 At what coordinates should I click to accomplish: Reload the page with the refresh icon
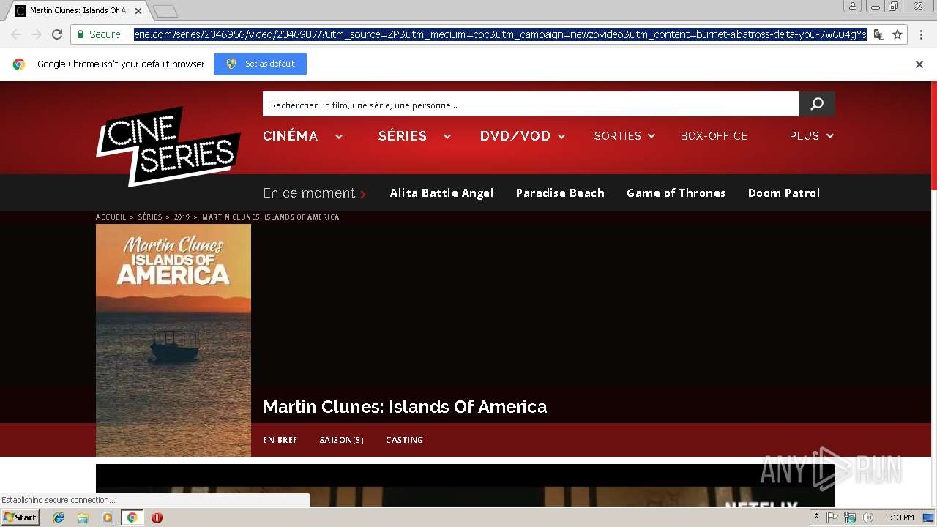tap(57, 34)
